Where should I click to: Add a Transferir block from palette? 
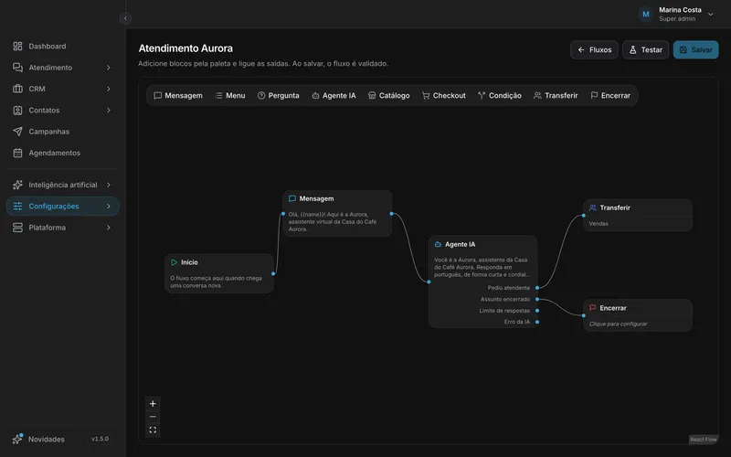point(556,96)
